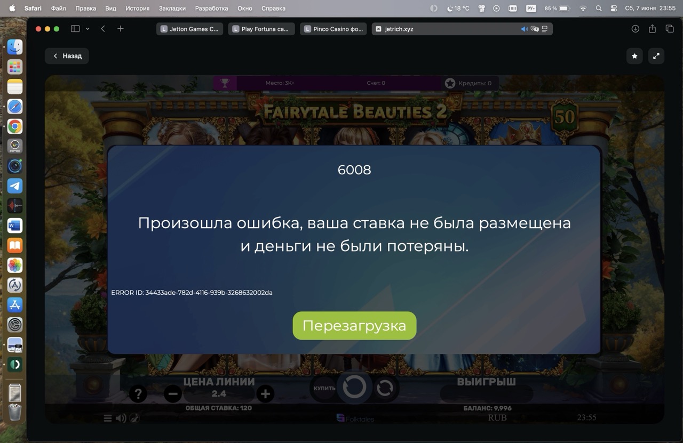Increase line price with plus button
The image size is (683, 443).
tap(265, 394)
